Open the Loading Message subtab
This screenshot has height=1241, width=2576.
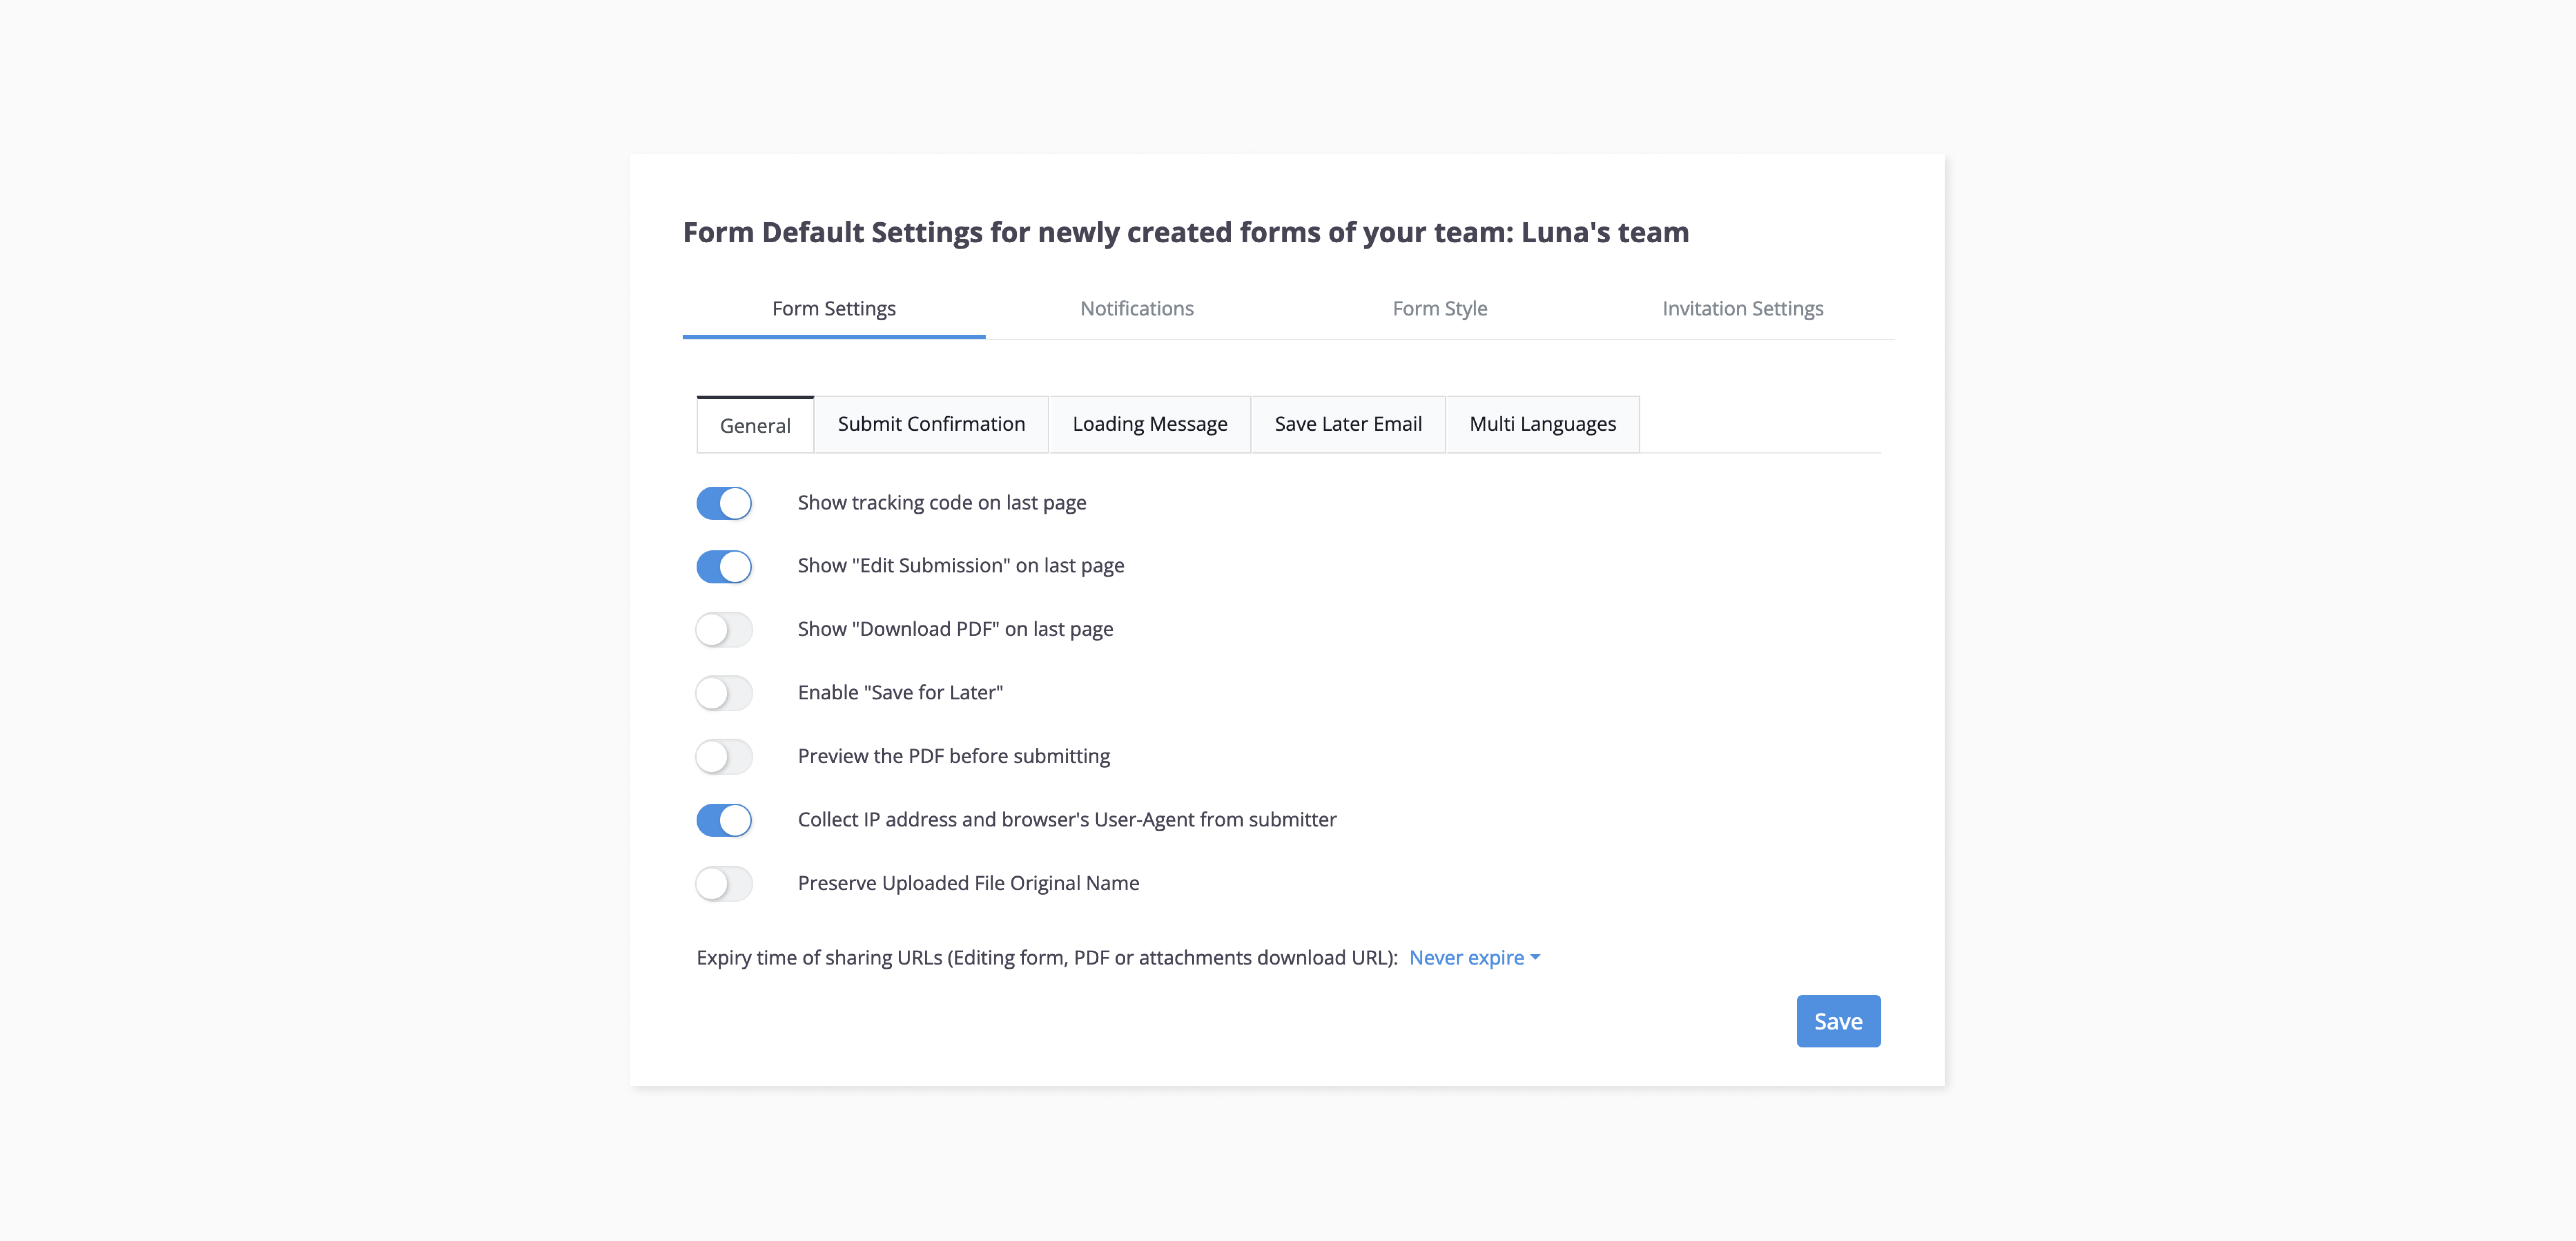(x=1149, y=424)
